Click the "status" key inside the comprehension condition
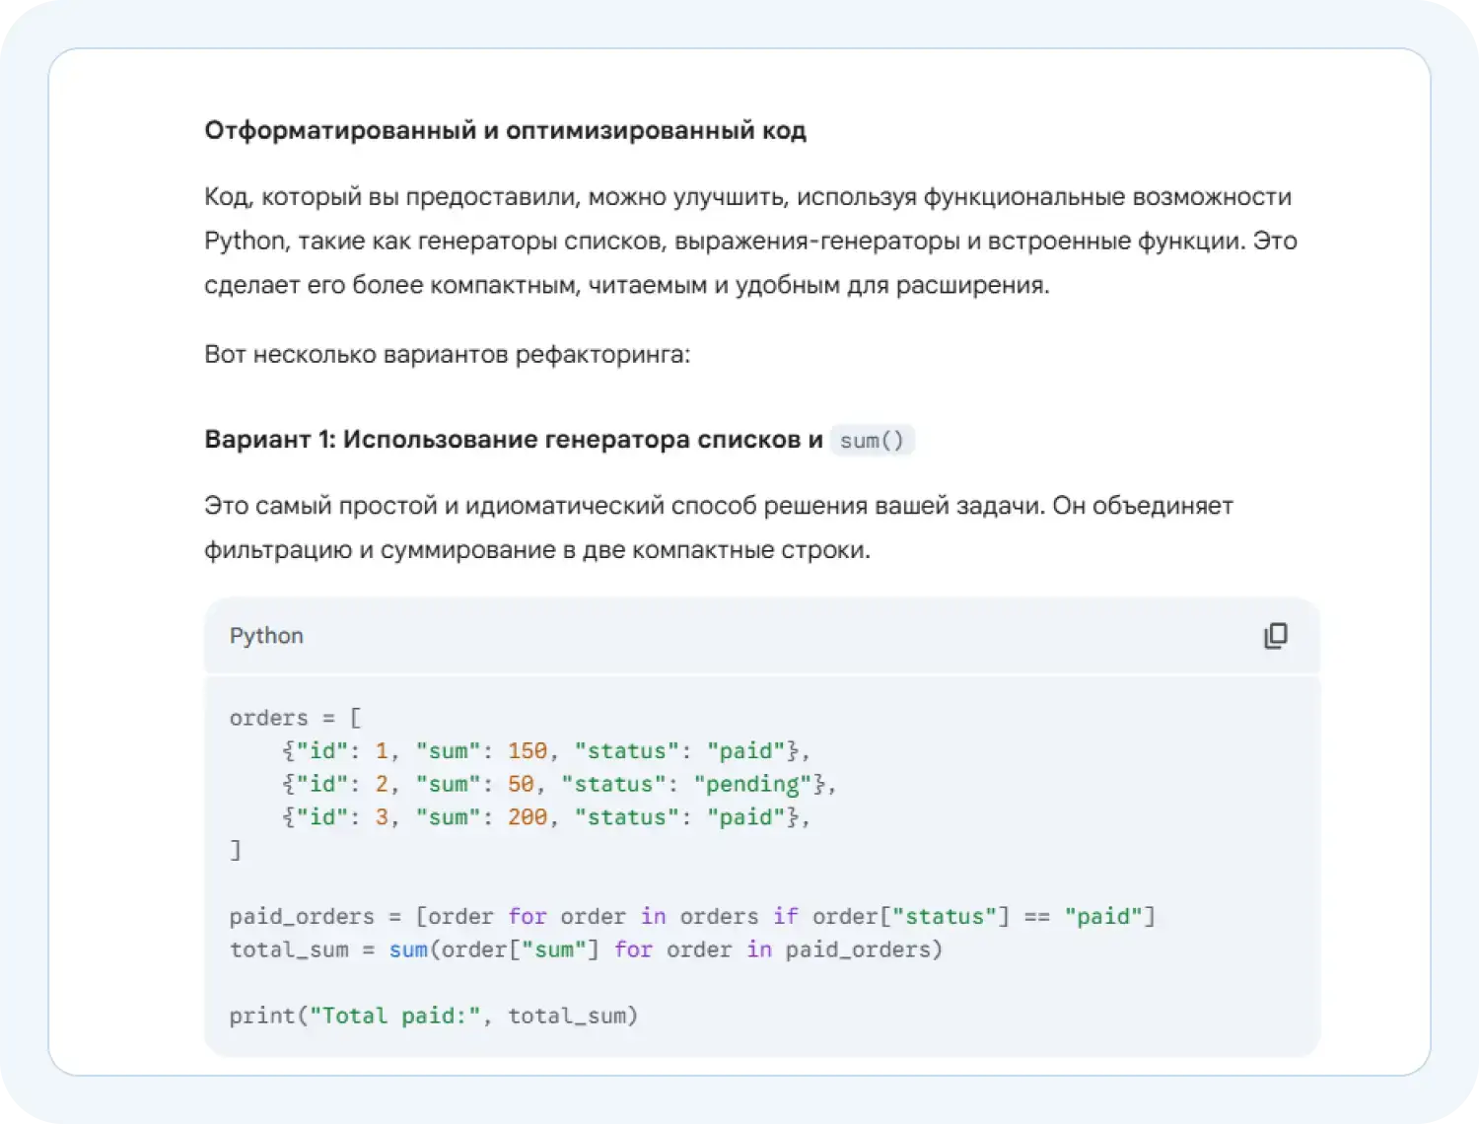Screen dimensions: 1479x1124 pos(947,916)
